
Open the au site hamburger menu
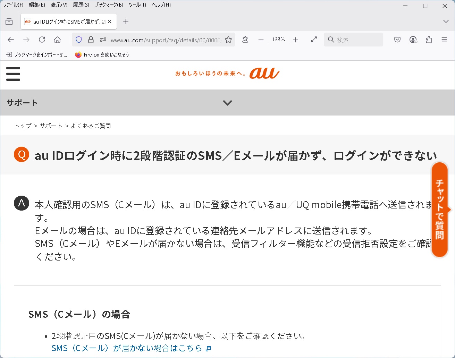point(13,74)
